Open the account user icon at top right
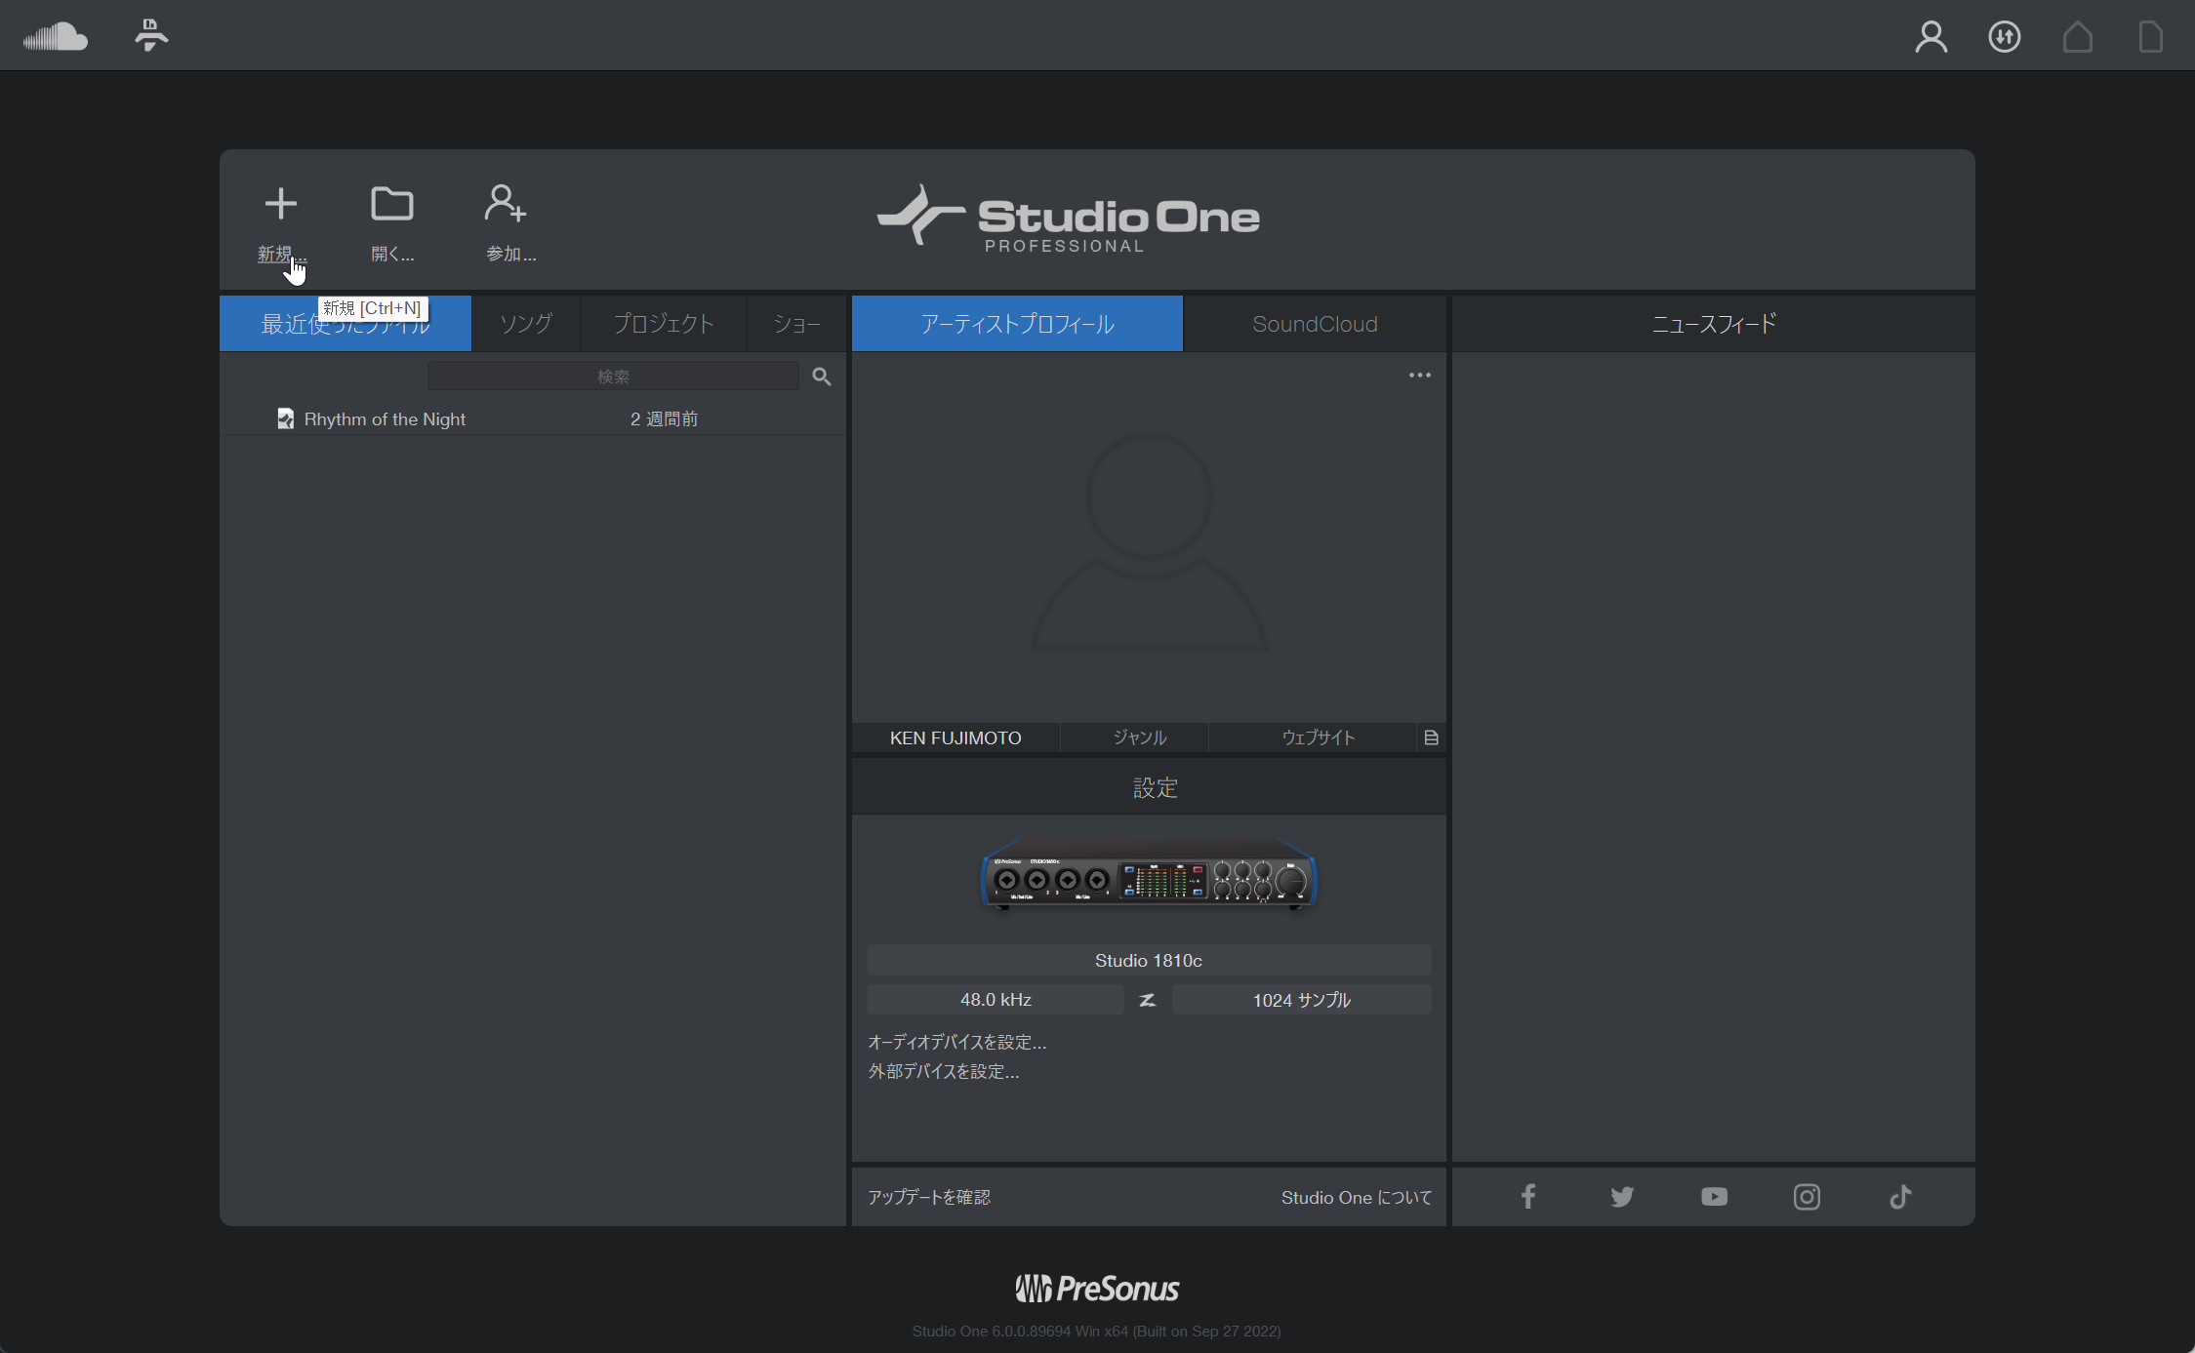This screenshot has width=2195, height=1353. 1931,37
